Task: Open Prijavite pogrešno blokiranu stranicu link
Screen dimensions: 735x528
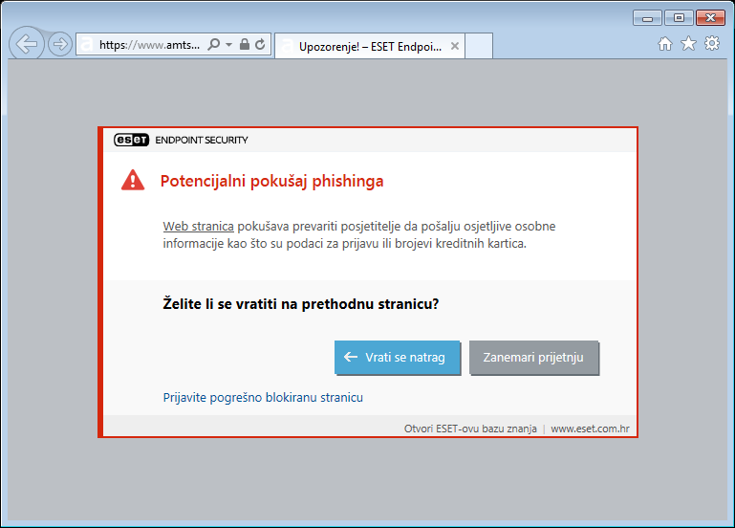Action: tap(263, 397)
